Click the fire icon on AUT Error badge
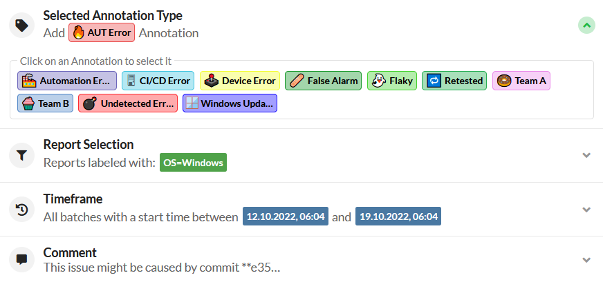The height and width of the screenshot is (282, 603). pos(79,32)
